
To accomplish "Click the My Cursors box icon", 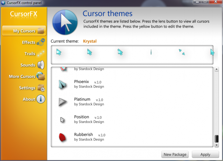I will coord(41,31).
